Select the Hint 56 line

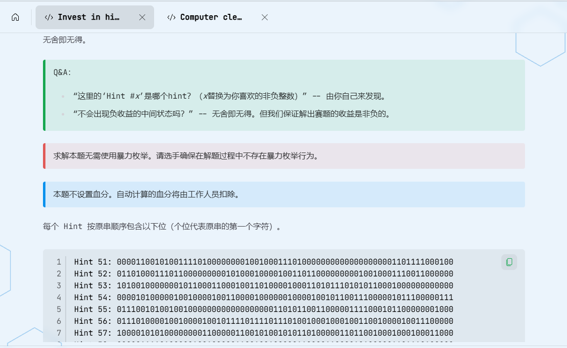[x=264, y=321]
